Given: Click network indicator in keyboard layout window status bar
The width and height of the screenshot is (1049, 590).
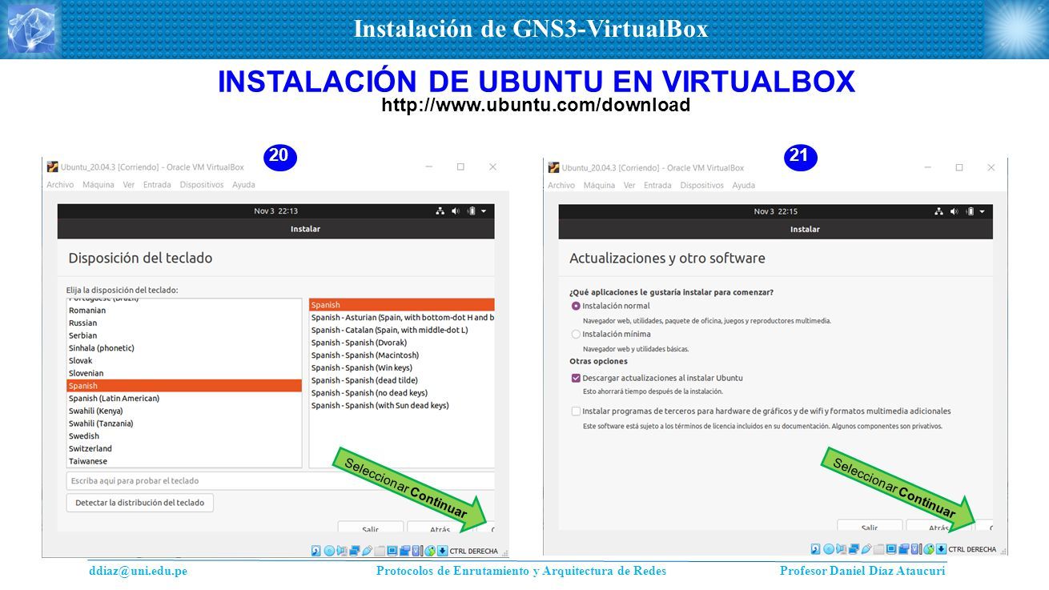Looking at the screenshot, I should coord(354,551).
